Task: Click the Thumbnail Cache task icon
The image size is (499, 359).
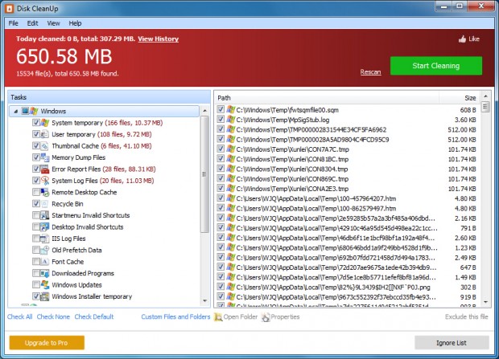Action: point(45,146)
